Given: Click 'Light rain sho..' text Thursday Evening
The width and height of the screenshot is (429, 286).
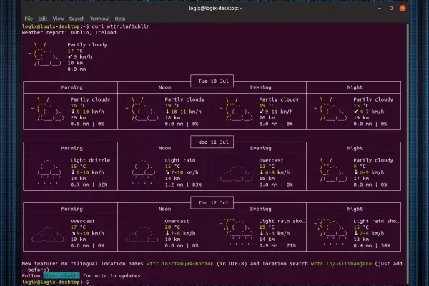Looking at the screenshot, I should pos(282,221).
